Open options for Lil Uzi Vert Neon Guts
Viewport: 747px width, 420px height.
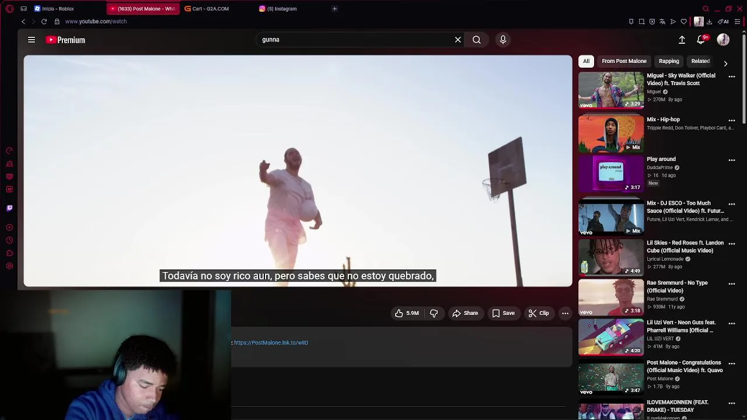click(732, 324)
